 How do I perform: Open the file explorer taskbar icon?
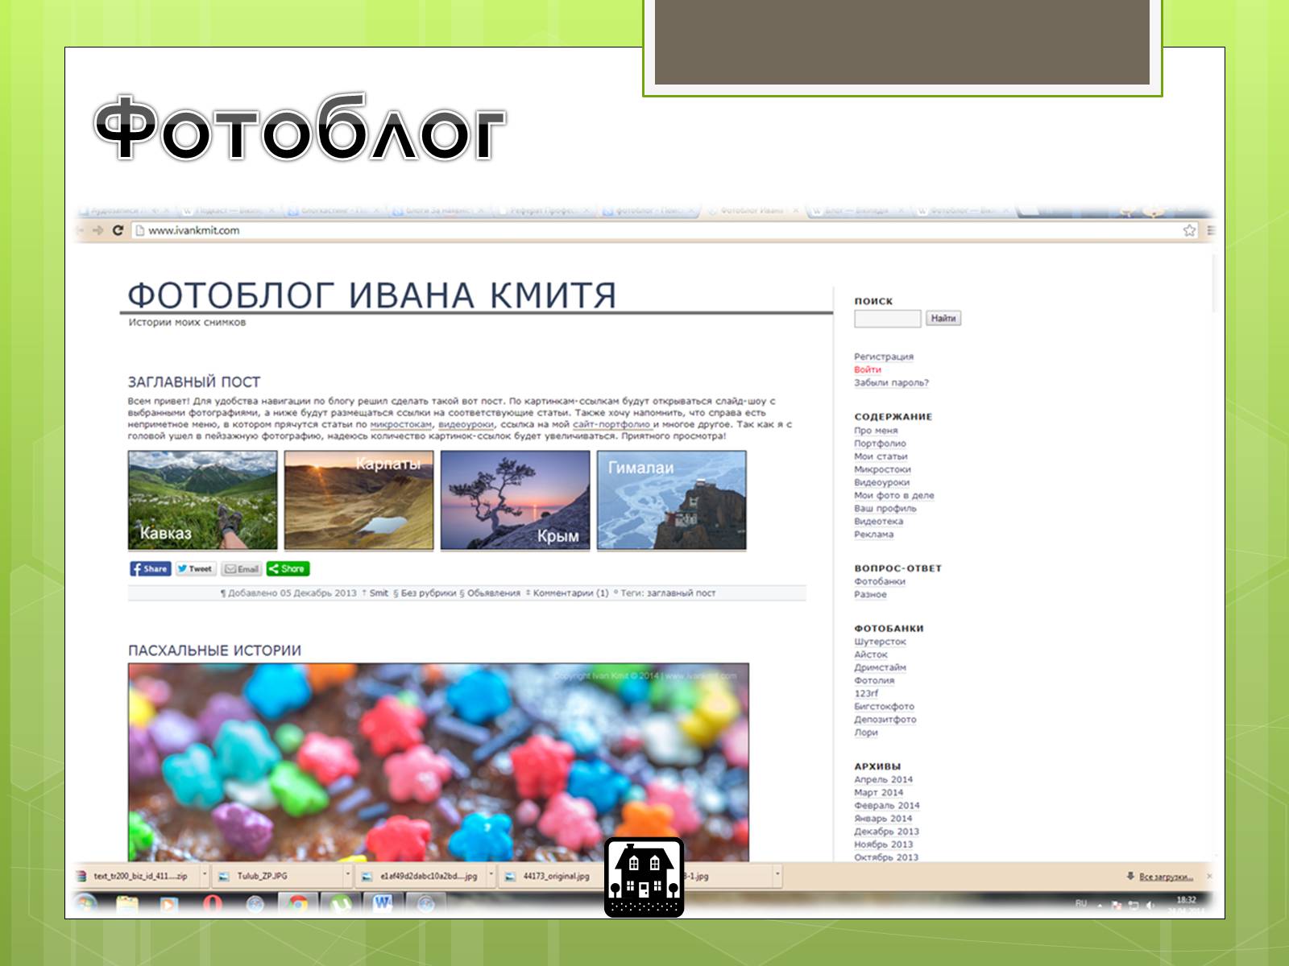pos(126,904)
